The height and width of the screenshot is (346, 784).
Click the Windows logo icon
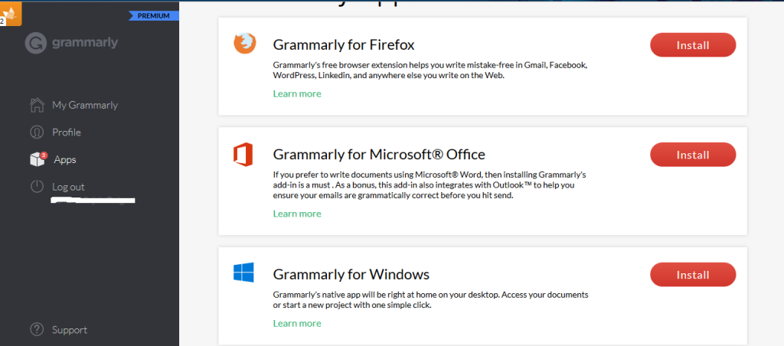(243, 273)
